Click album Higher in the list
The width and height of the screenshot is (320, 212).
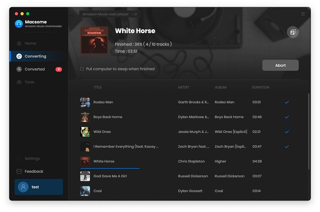click(220, 161)
